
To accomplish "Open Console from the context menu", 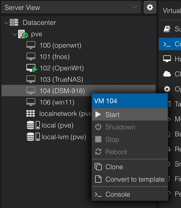I will [x=118, y=194].
